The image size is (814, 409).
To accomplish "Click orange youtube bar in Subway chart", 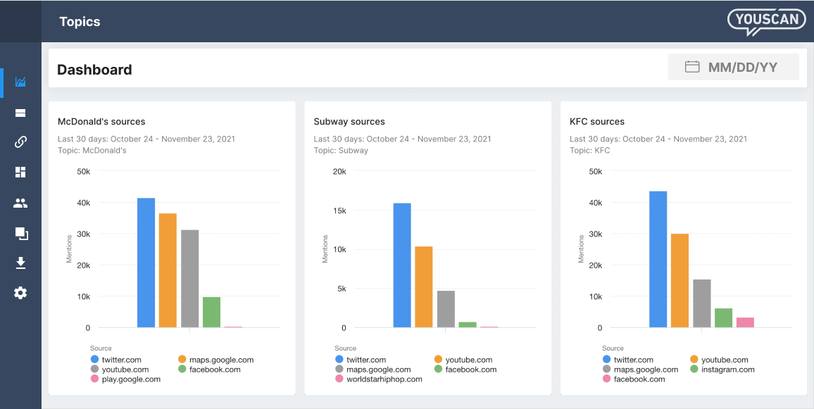I will 424,287.
